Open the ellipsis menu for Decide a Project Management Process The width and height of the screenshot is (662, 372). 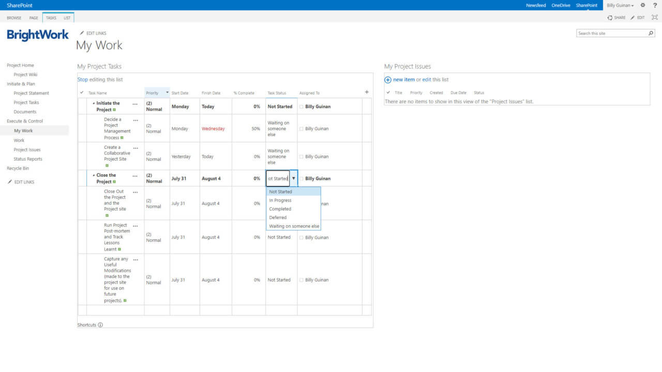pyautogui.click(x=135, y=119)
